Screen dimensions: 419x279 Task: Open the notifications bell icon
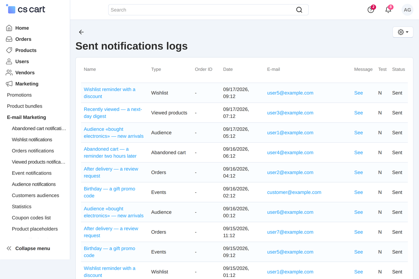pyautogui.click(x=388, y=10)
